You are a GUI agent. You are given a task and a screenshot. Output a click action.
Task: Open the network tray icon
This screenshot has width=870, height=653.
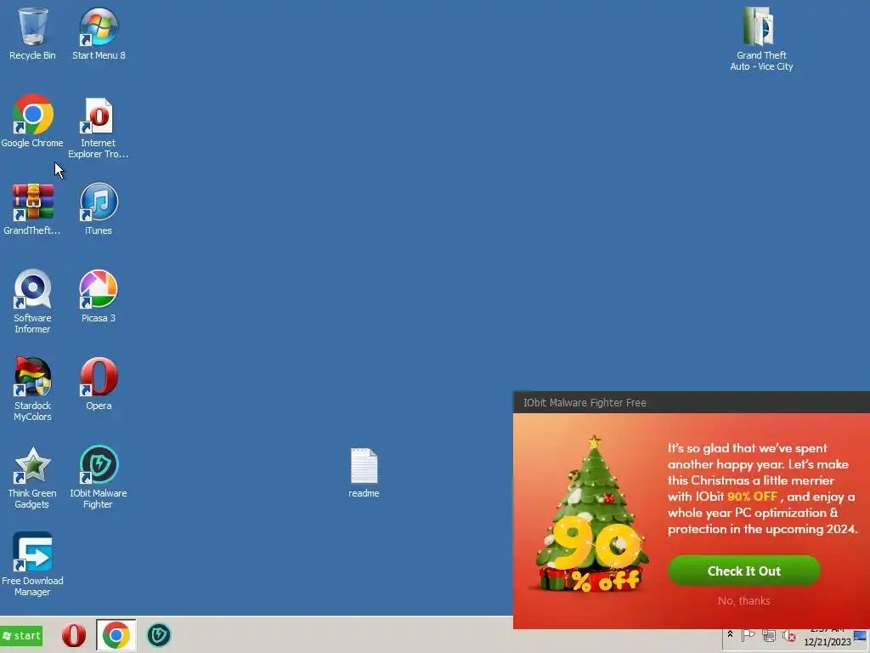point(768,635)
